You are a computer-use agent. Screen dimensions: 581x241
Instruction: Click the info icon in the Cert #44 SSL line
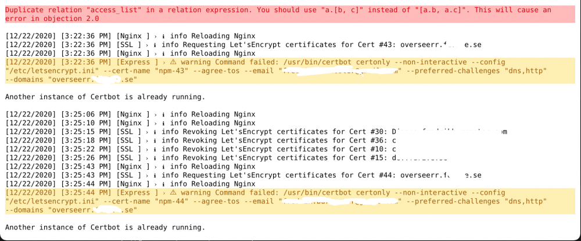(154, 175)
